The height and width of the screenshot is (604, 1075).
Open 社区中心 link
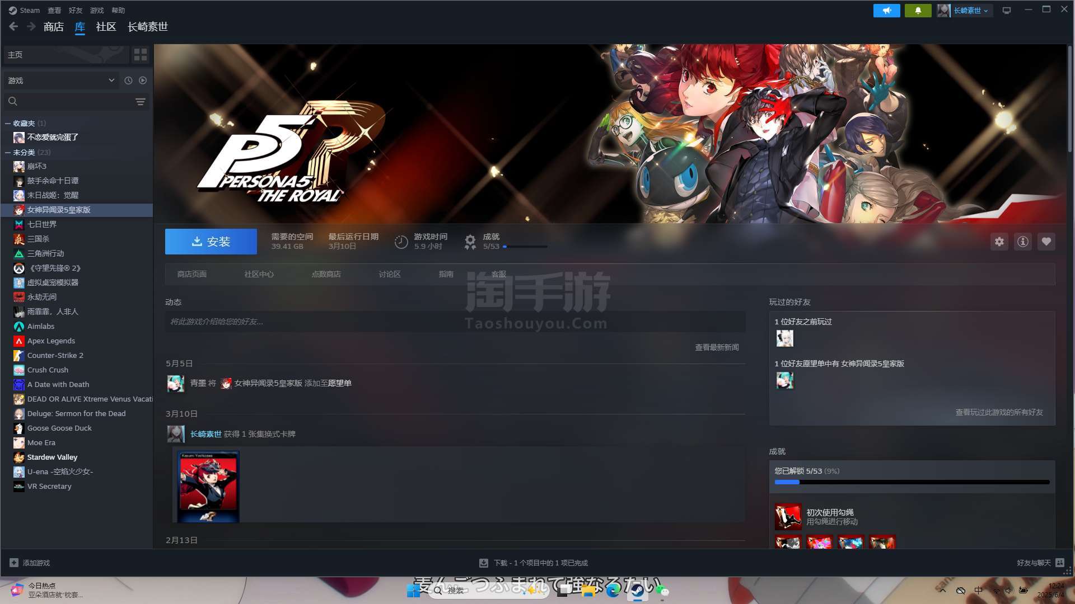coord(259,274)
